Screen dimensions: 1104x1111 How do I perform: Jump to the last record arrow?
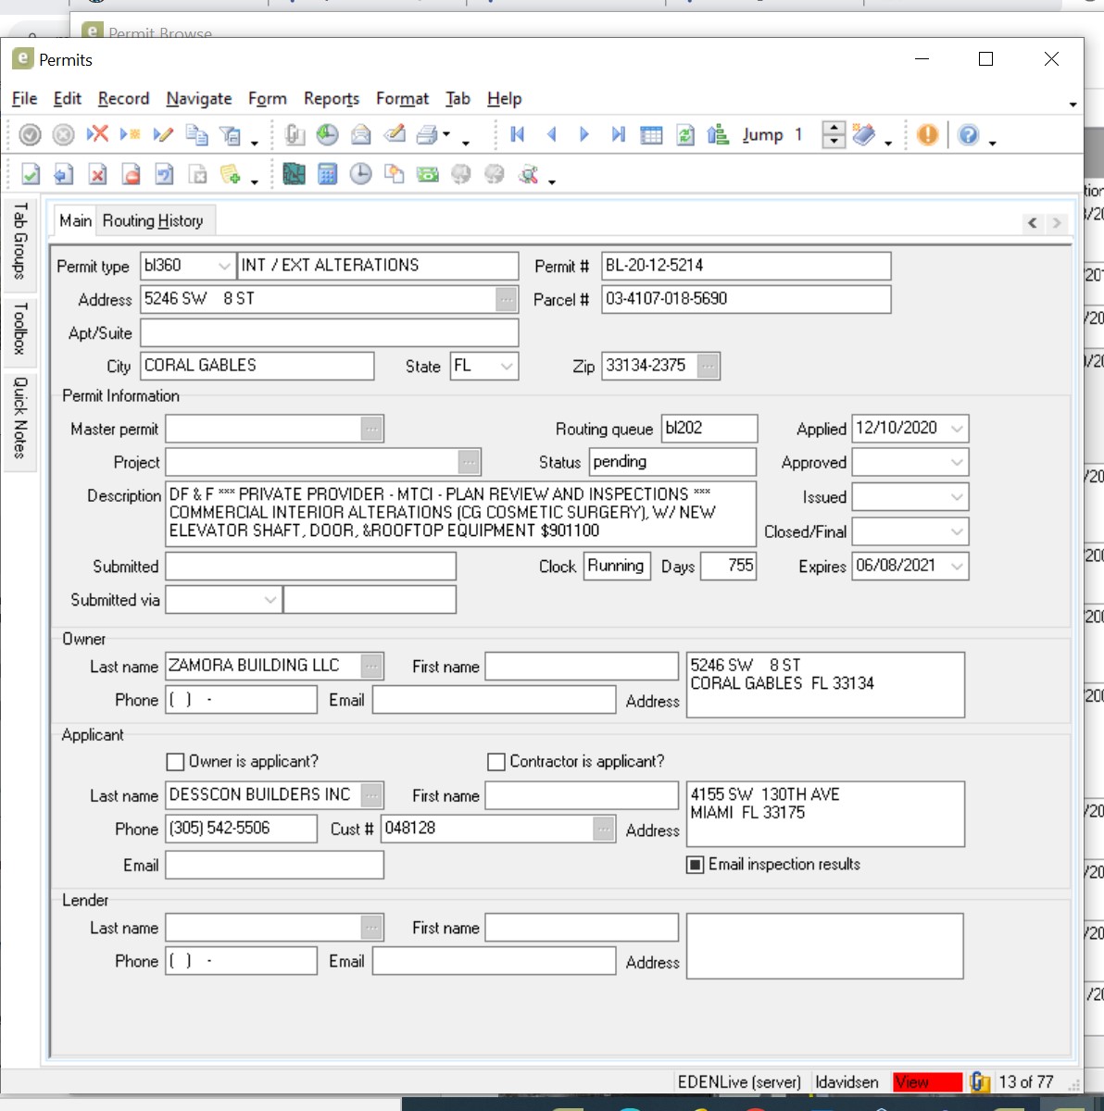[618, 135]
